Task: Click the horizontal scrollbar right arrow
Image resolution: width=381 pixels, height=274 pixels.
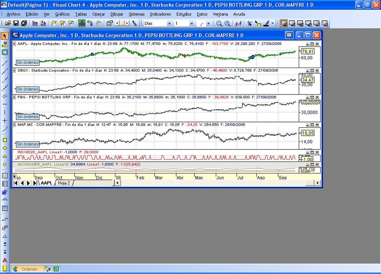Action: (318, 183)
